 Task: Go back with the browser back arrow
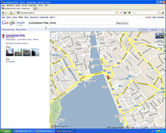coord(3,13)
